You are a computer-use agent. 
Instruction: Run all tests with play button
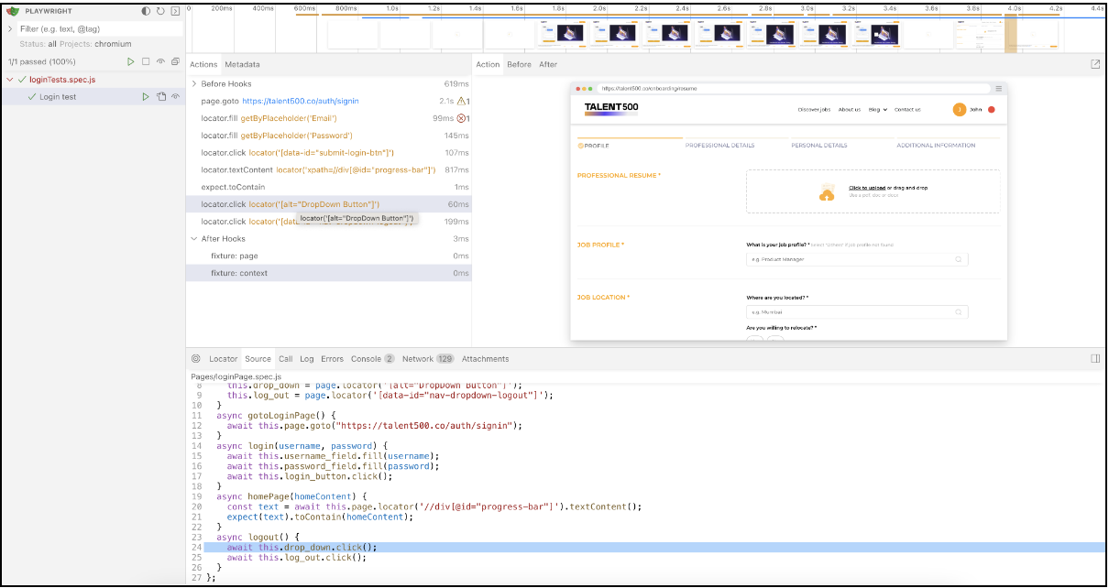[131, 61]
